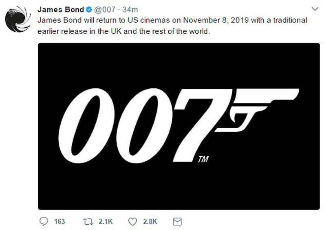The image size is (326, 230).
Task: Open the gun barrel profile avatar
Action: (18, 19)
